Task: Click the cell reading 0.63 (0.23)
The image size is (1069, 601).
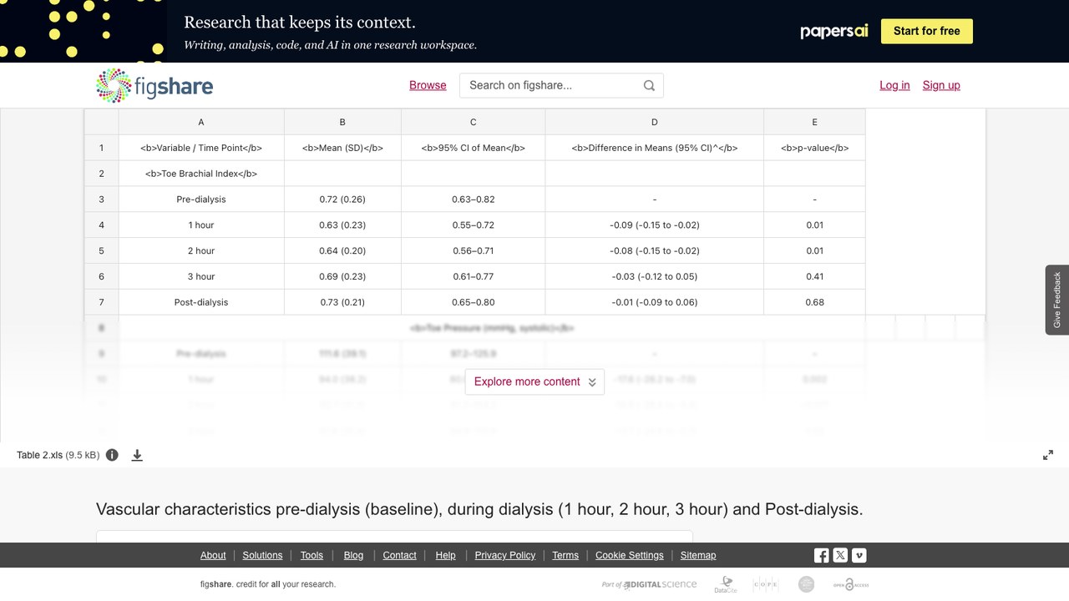Action: (342, 225)
